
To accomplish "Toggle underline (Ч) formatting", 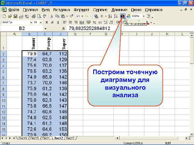I will pos(58,22).
